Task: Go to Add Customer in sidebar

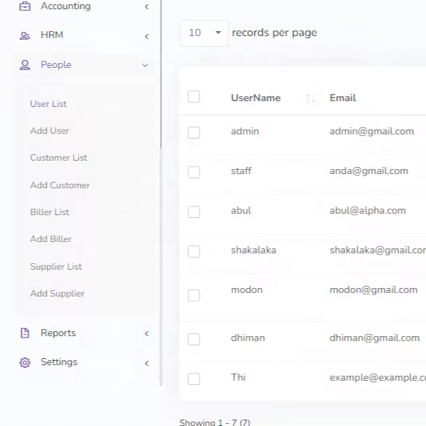Action: 59,185
